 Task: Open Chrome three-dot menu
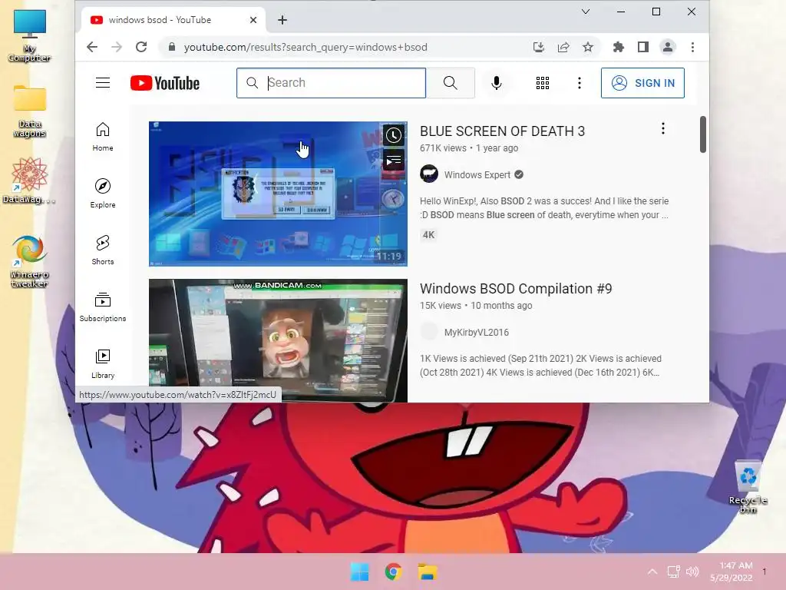692,47
